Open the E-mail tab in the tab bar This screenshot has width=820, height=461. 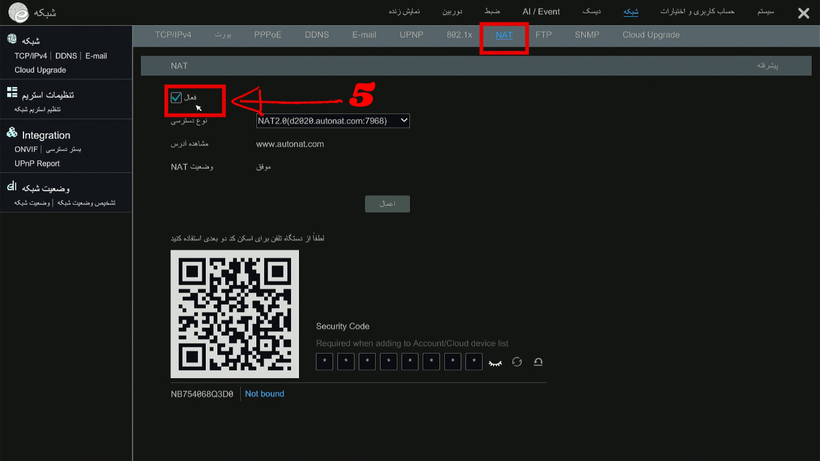[x=364, y=35]
